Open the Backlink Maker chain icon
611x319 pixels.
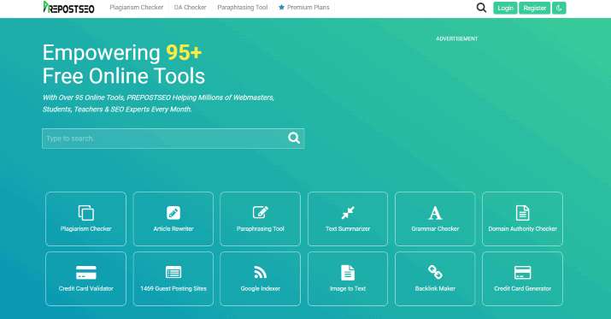[435, 272]
